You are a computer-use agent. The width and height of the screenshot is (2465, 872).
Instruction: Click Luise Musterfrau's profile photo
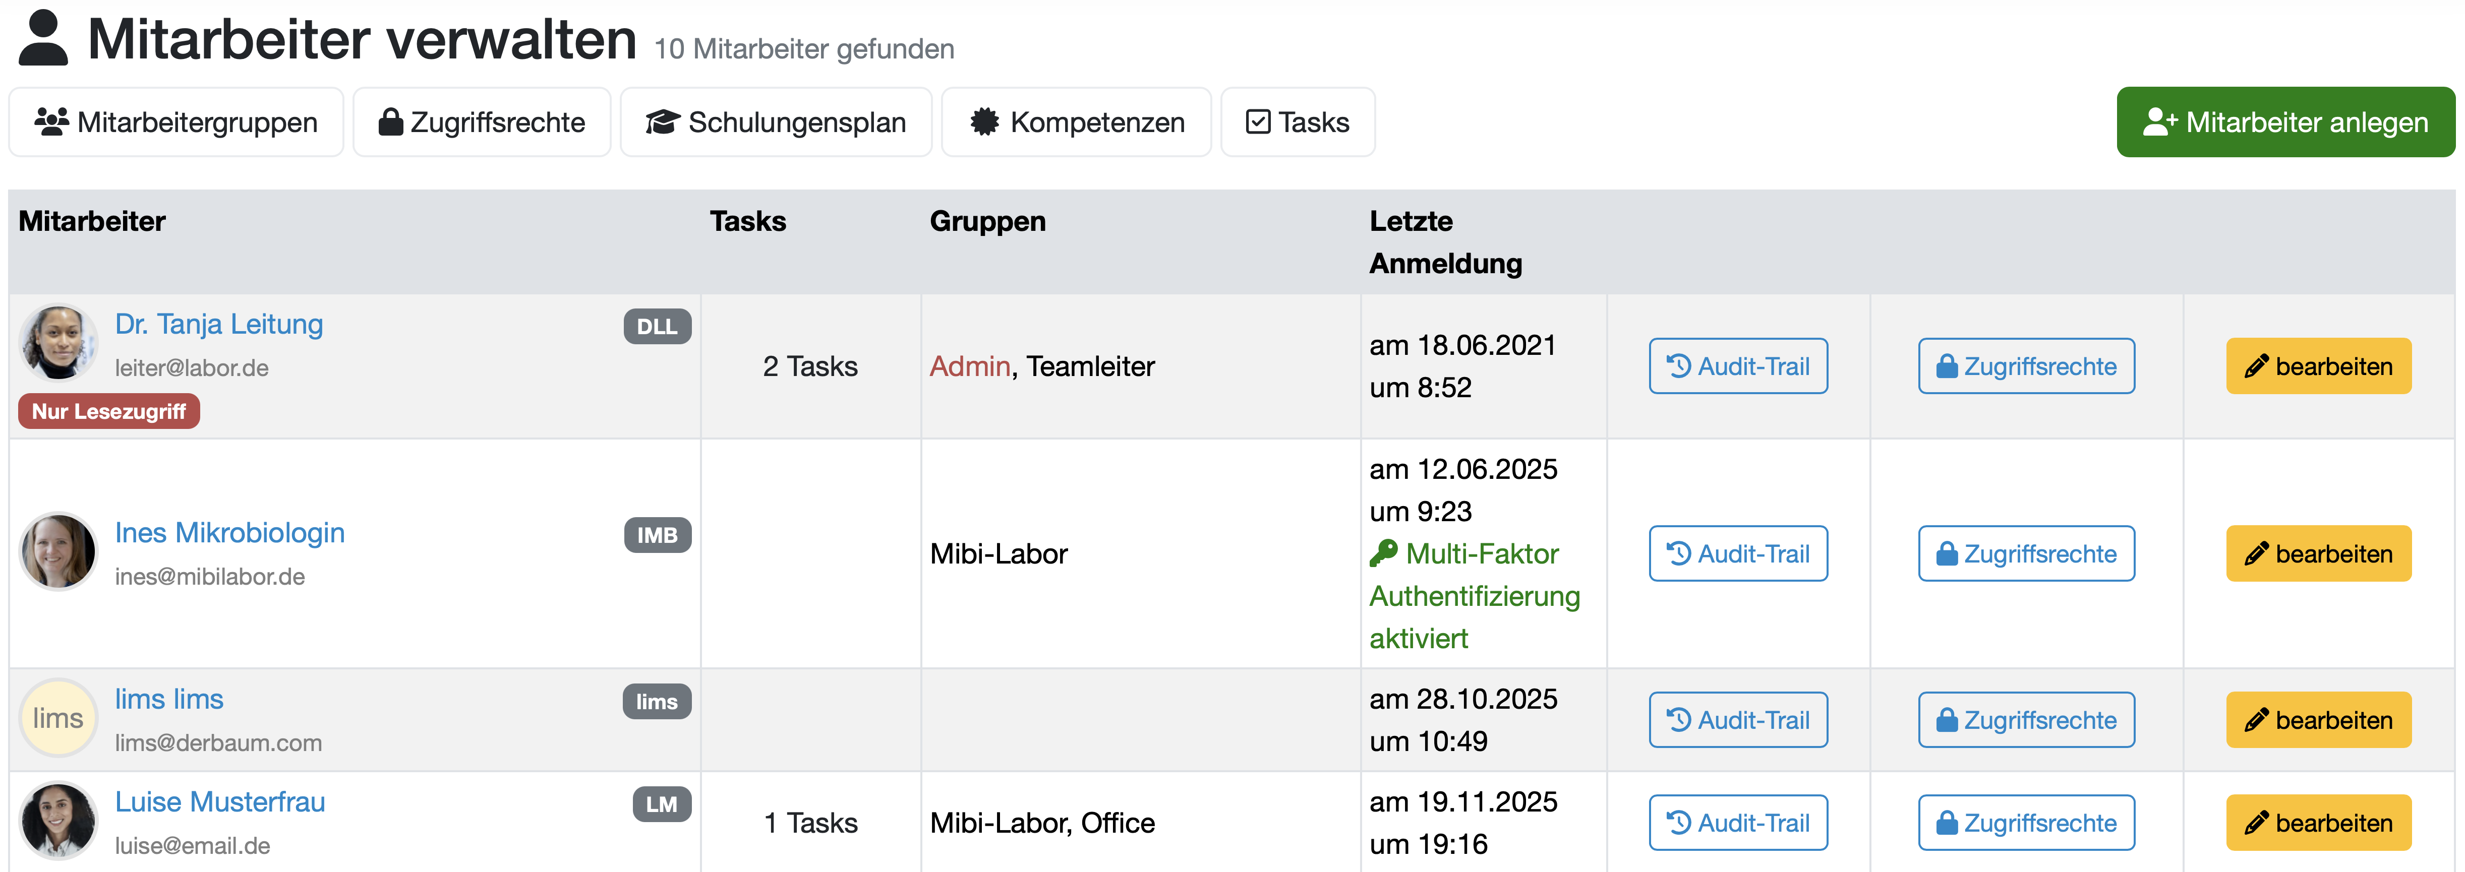58,821
